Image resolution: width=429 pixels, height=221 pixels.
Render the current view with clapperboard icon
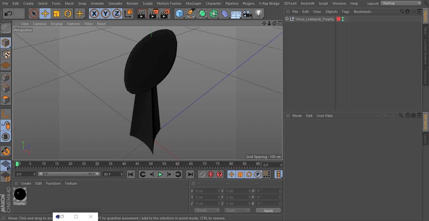[x=142, y=13]
